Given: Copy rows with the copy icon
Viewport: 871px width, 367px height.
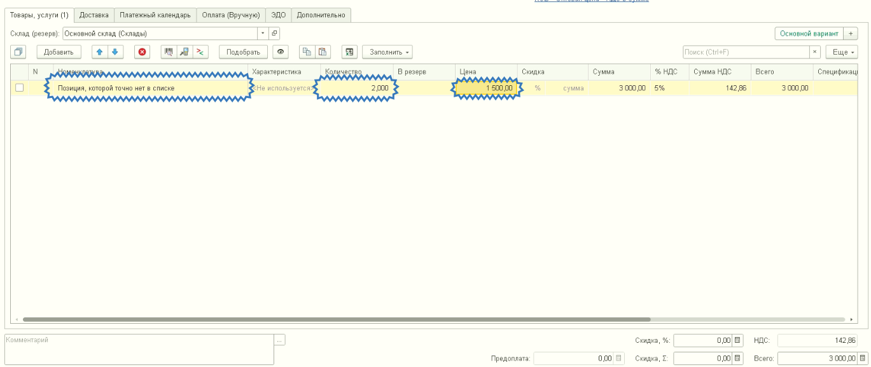Looking at the screenshot, I should [x=307, y=52].
